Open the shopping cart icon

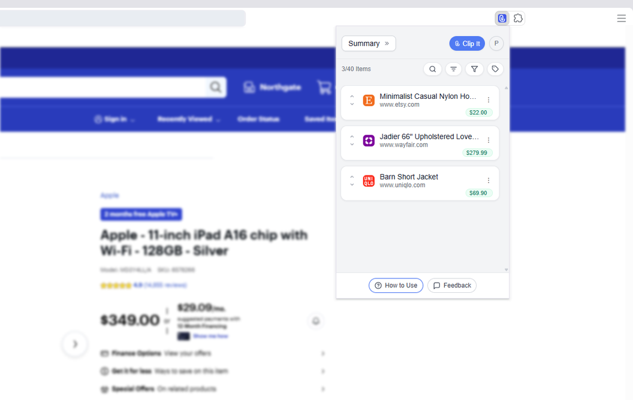point(324,87)
